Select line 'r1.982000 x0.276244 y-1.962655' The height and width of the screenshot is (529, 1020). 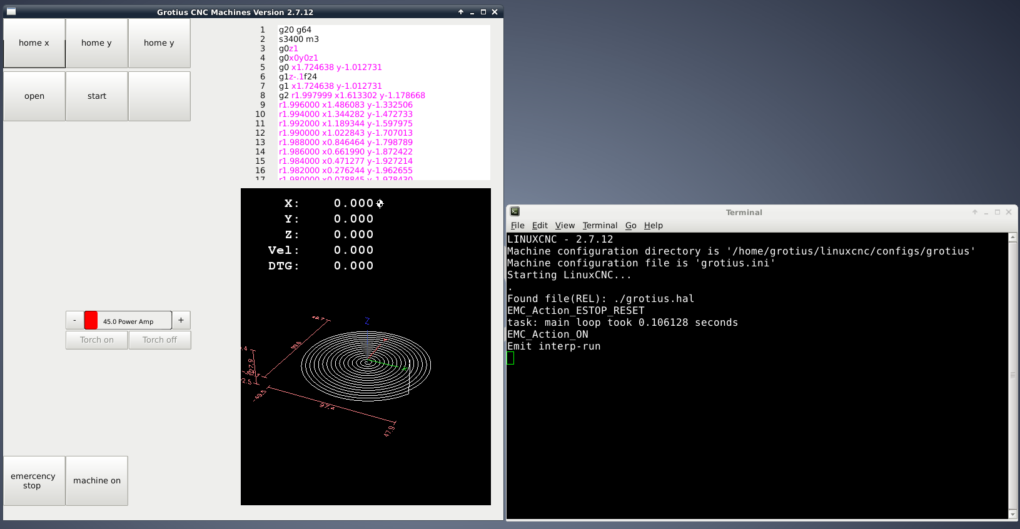(x=346, y=171)
